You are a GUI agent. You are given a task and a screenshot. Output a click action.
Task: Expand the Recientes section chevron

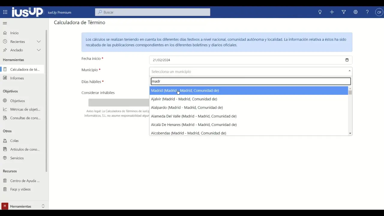[39, 42]
